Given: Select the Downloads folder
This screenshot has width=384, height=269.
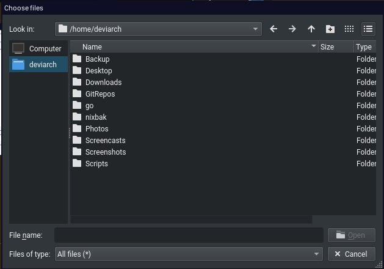Looking at the screenshot, I should [223, 82].
